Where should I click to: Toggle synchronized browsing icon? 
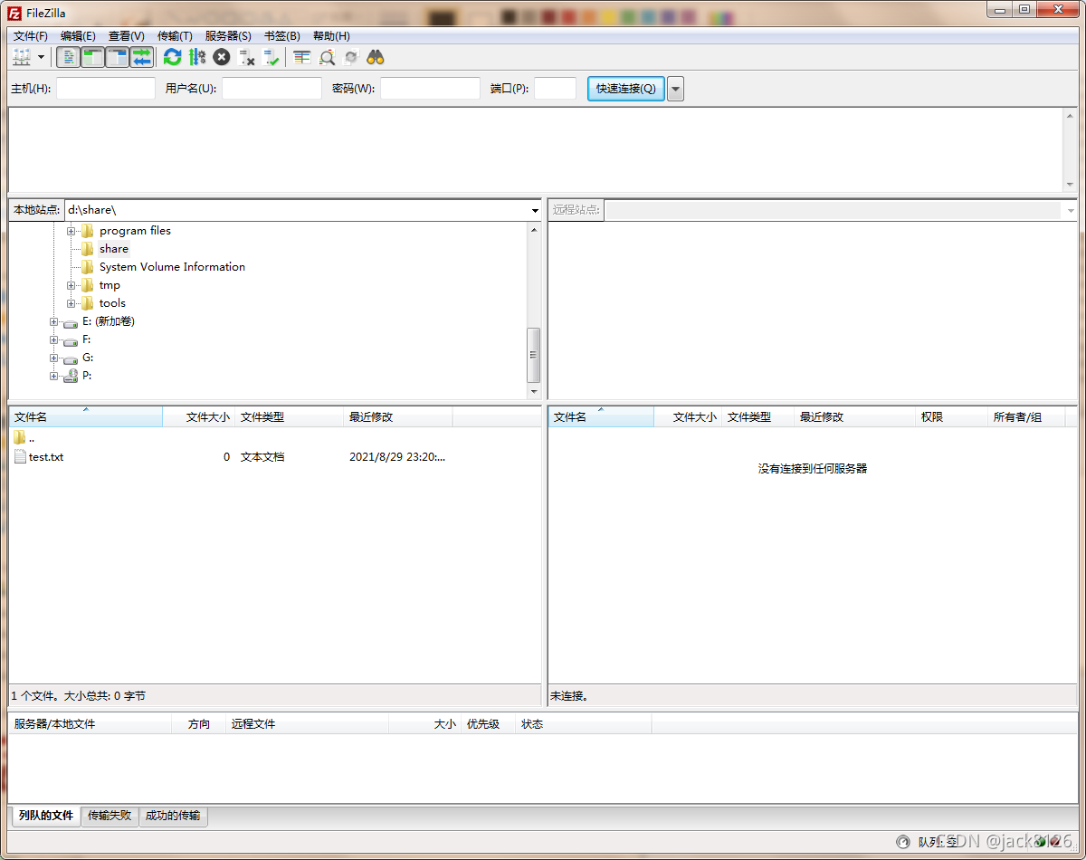click(x=351, y=57)
